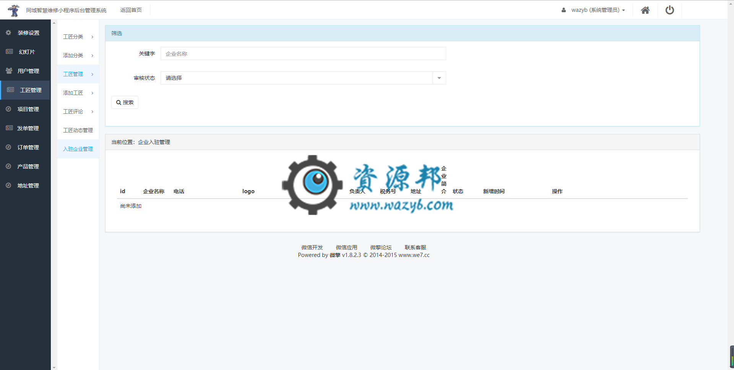The width and height of the screenshot is (734, 370).
Task: Click the 状态 column header
Action: [458, 191]
